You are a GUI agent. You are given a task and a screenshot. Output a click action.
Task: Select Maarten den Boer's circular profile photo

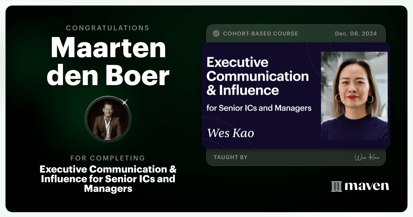click(x=108, y=119)
